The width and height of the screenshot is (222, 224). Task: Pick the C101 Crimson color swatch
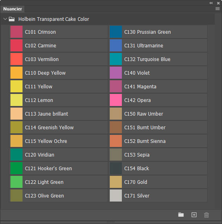point(16,32)
